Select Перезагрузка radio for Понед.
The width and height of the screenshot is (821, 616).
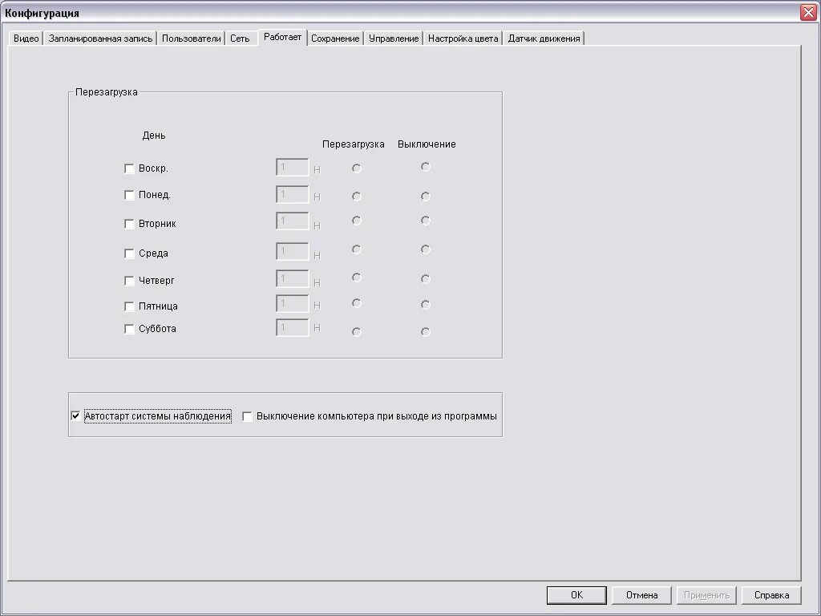pyautogui.click(x=357, y=197)
